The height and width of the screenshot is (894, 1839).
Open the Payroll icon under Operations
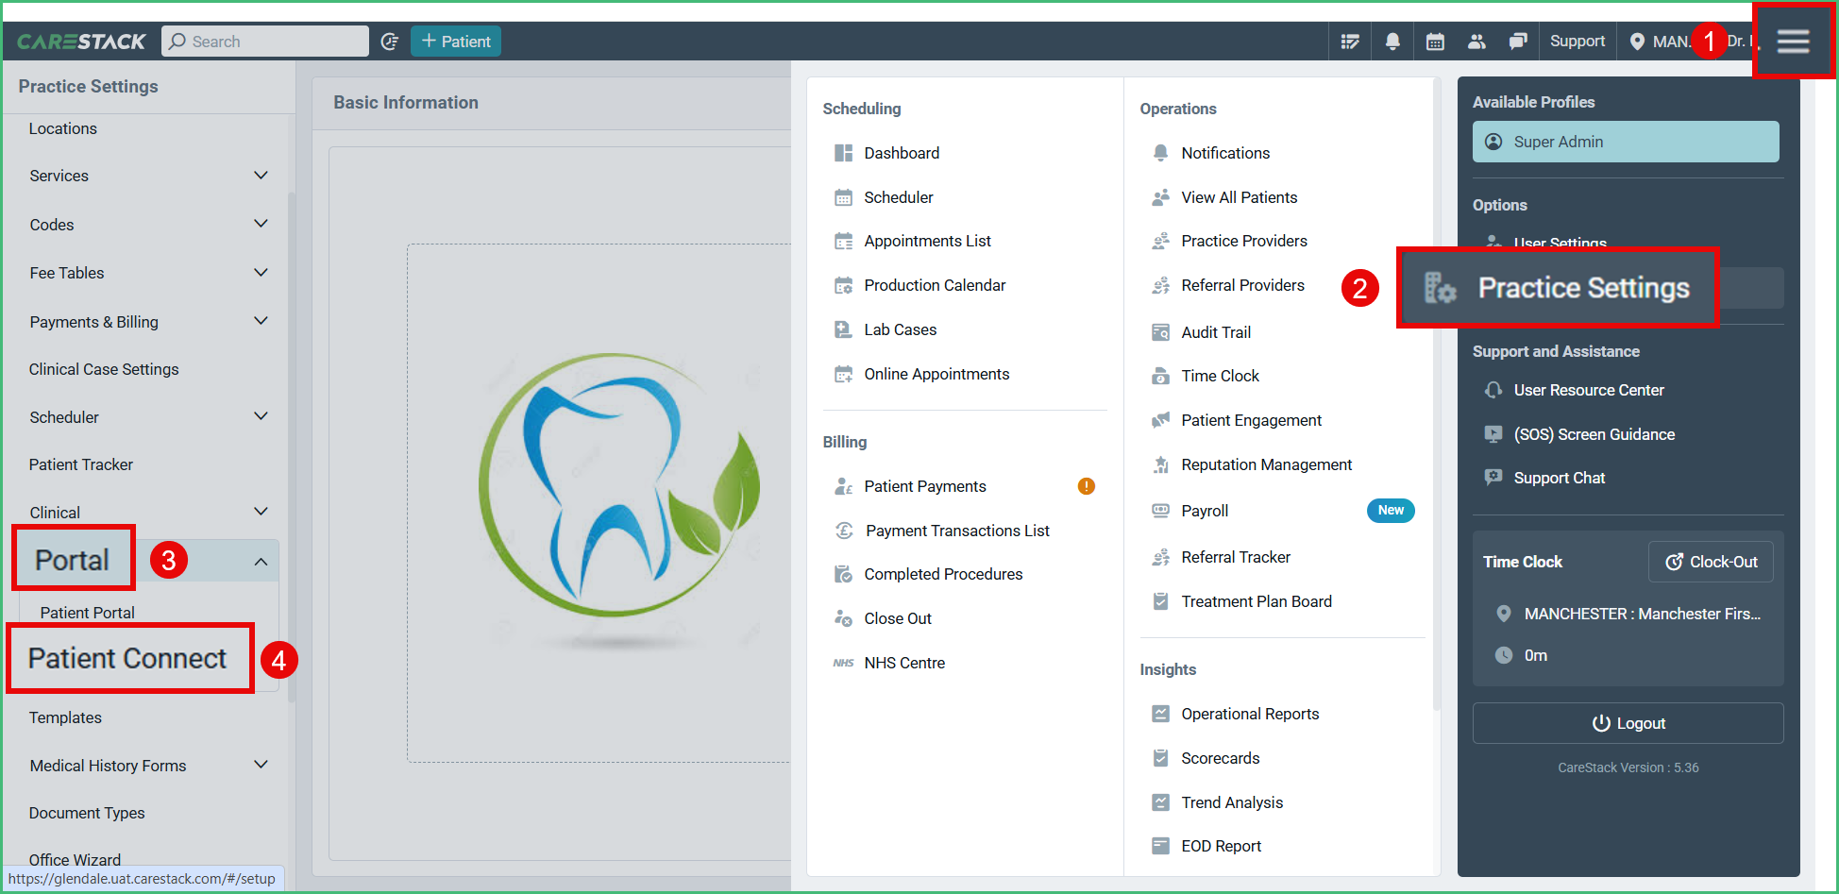point(1160,510)
